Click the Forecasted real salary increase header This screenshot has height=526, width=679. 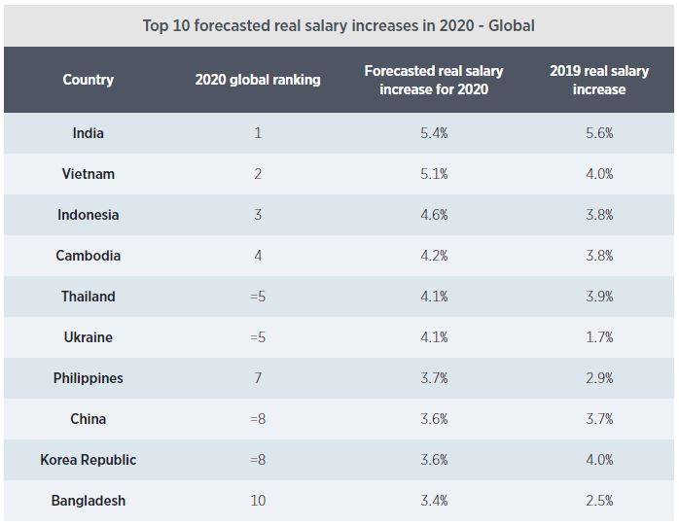click(x=433, y=80)
